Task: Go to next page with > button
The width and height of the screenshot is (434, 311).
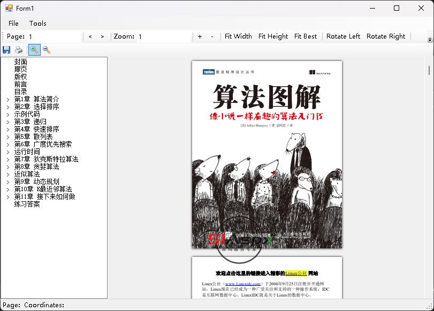Action: pos(102,36)
